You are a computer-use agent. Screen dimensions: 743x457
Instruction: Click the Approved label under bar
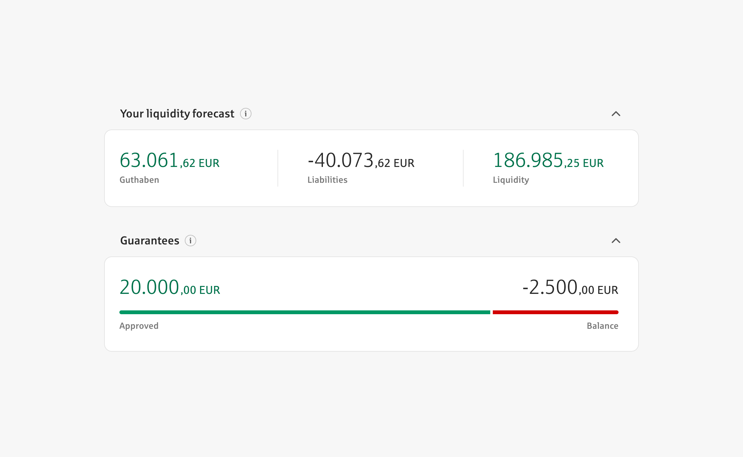click(x=139, y=326)
